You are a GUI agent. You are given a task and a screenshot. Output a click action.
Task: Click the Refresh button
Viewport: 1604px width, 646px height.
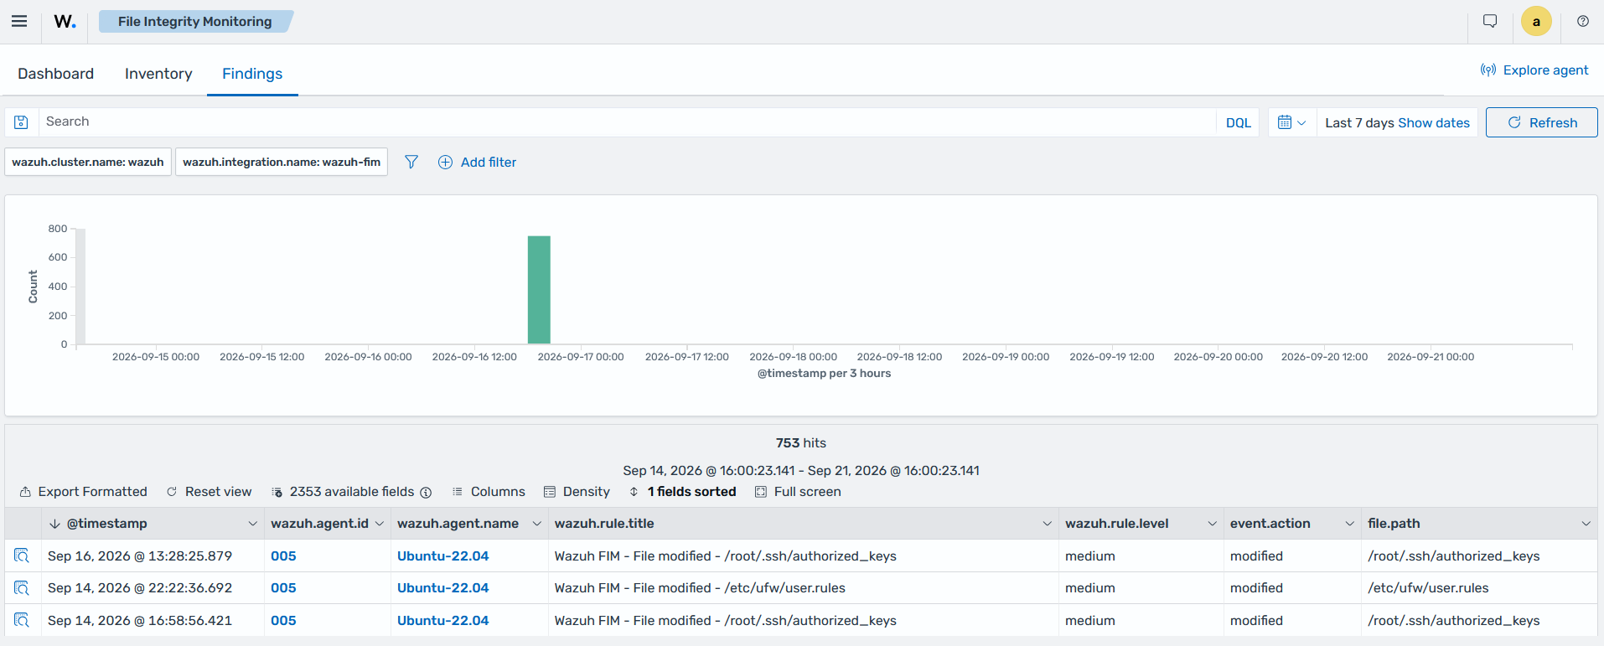click(1542, 122)
